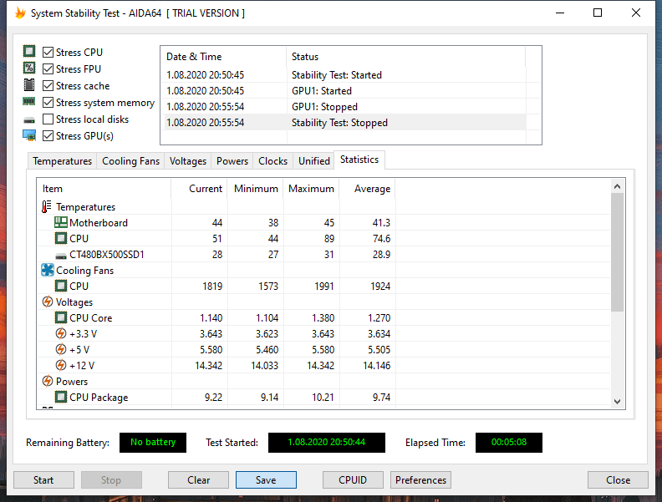Click the AIDA64 flame icon in title bar
Screen dimensions: 662x502
coord(20,13)
